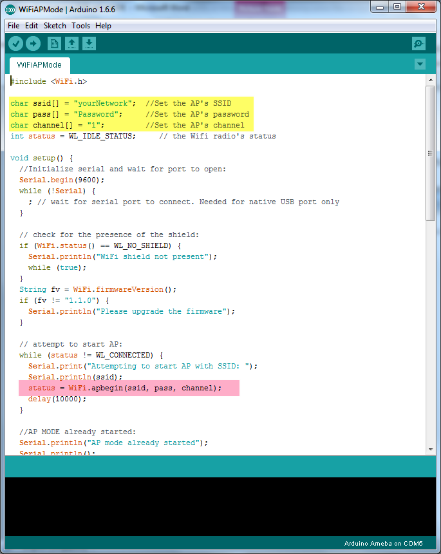Open the Serial Monitor magnifier icon
Image resolution: width=441 pixels, height=554 pixels.
(418, 43)
